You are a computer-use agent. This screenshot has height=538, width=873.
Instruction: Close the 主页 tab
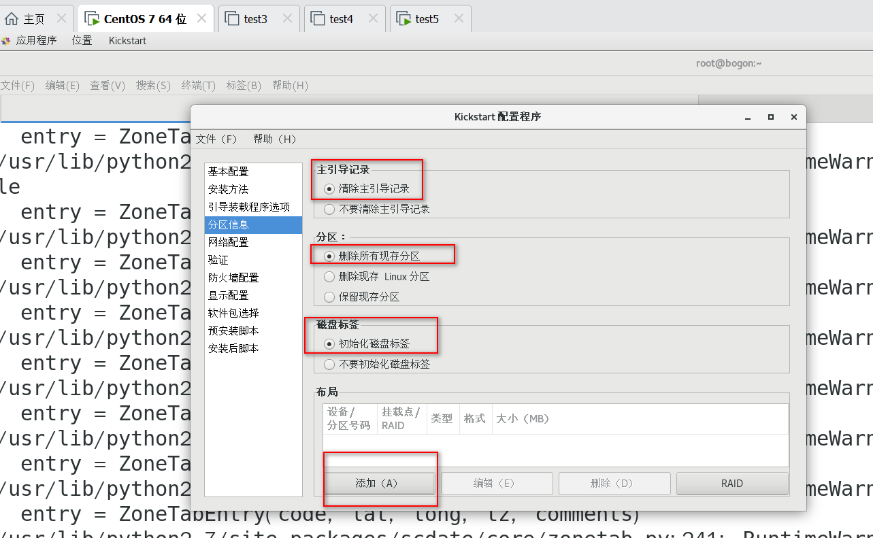pyautogui.click(x=62, y=18)
